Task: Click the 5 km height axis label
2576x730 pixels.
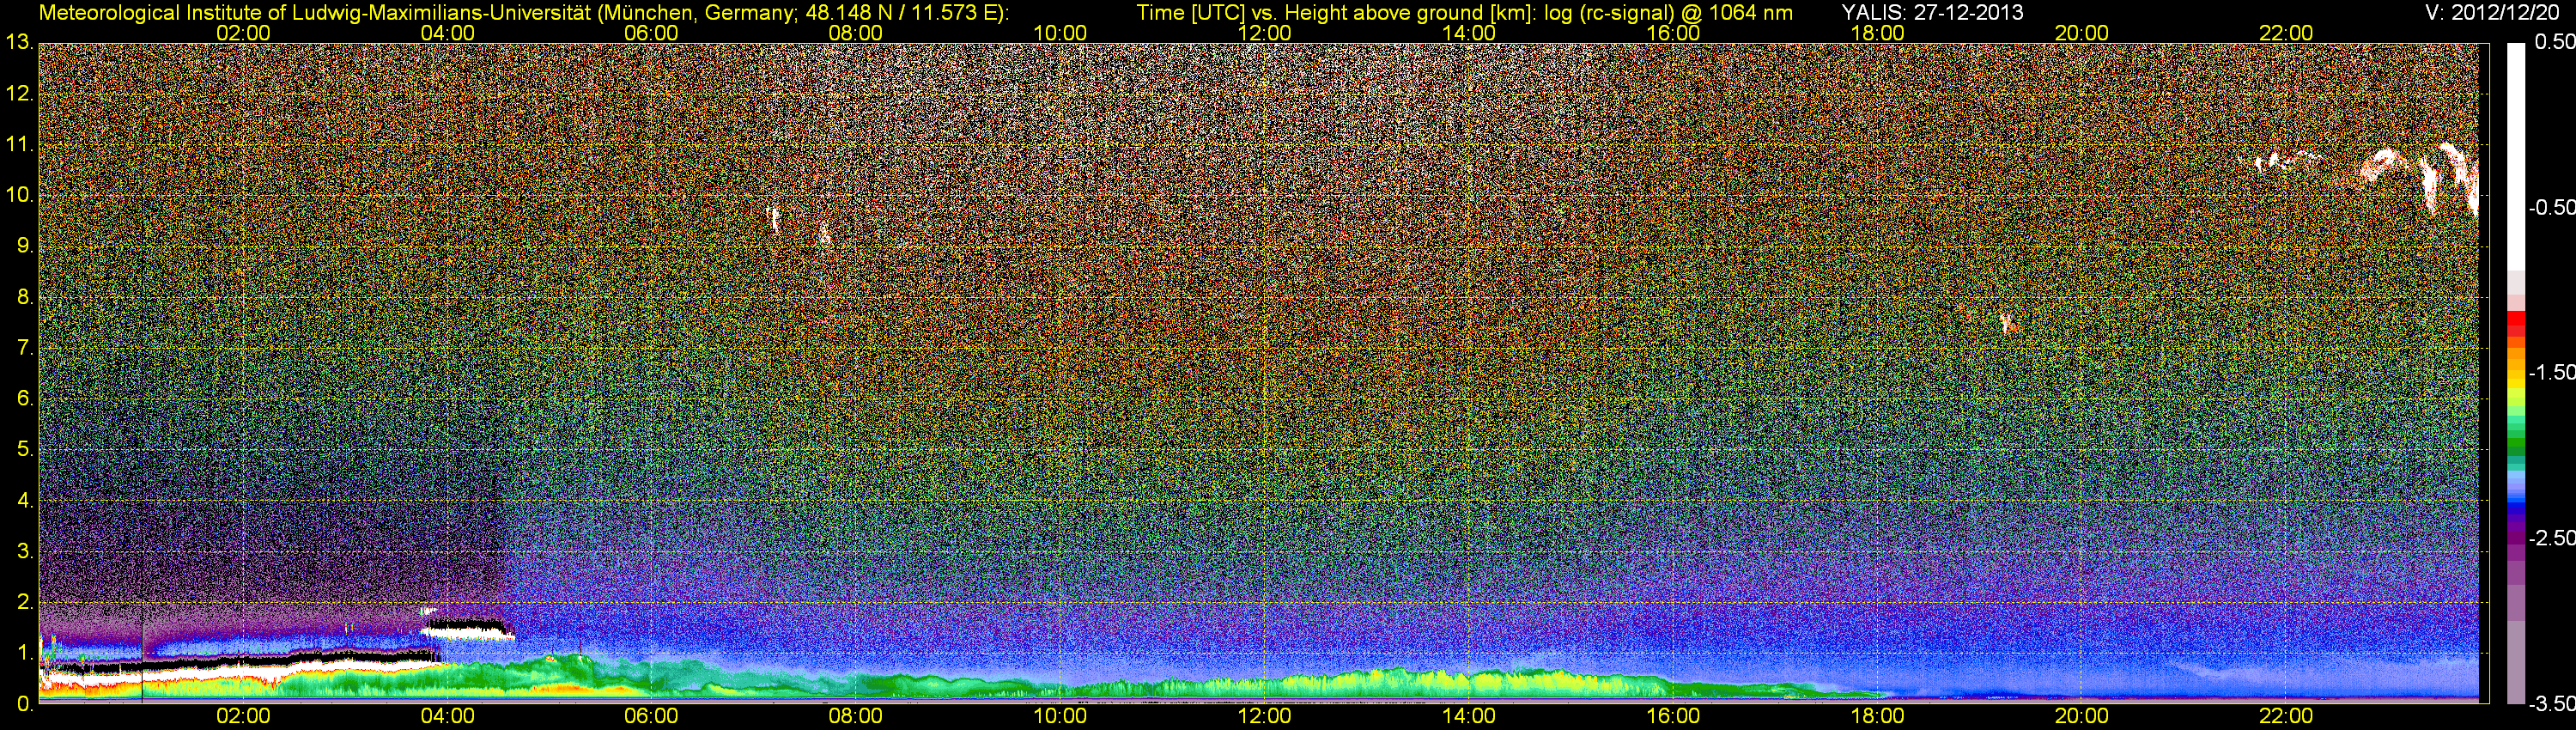Action: click(x=24, y=449)
